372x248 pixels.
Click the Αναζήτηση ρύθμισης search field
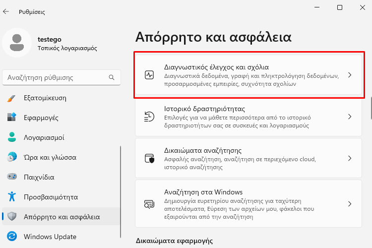pyautogui.click(x=62, y=77)
